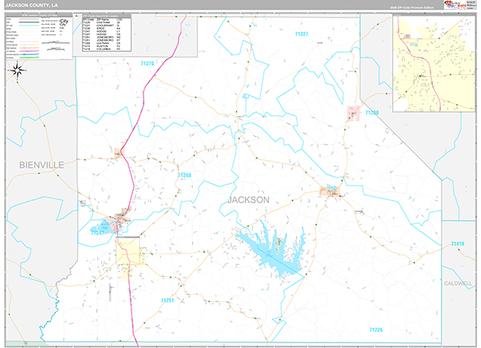Select the EROS row in ZIP index
481x348 pixels.
pyautogui.click(x=102, y=28)
